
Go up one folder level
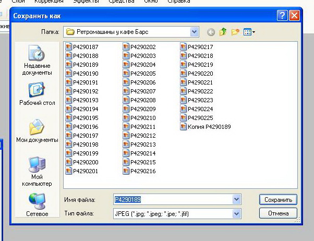tap(223, 32)
